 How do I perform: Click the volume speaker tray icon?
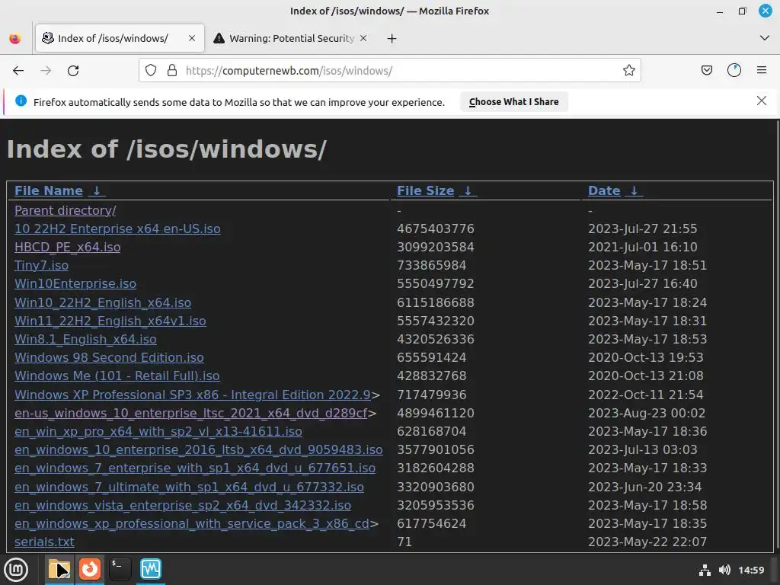tap(724, 570)
